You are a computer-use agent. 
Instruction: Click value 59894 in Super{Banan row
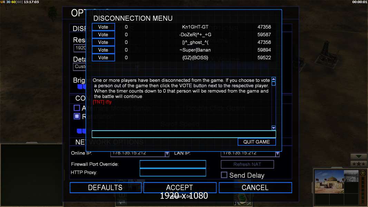click(x=264, y=50)
